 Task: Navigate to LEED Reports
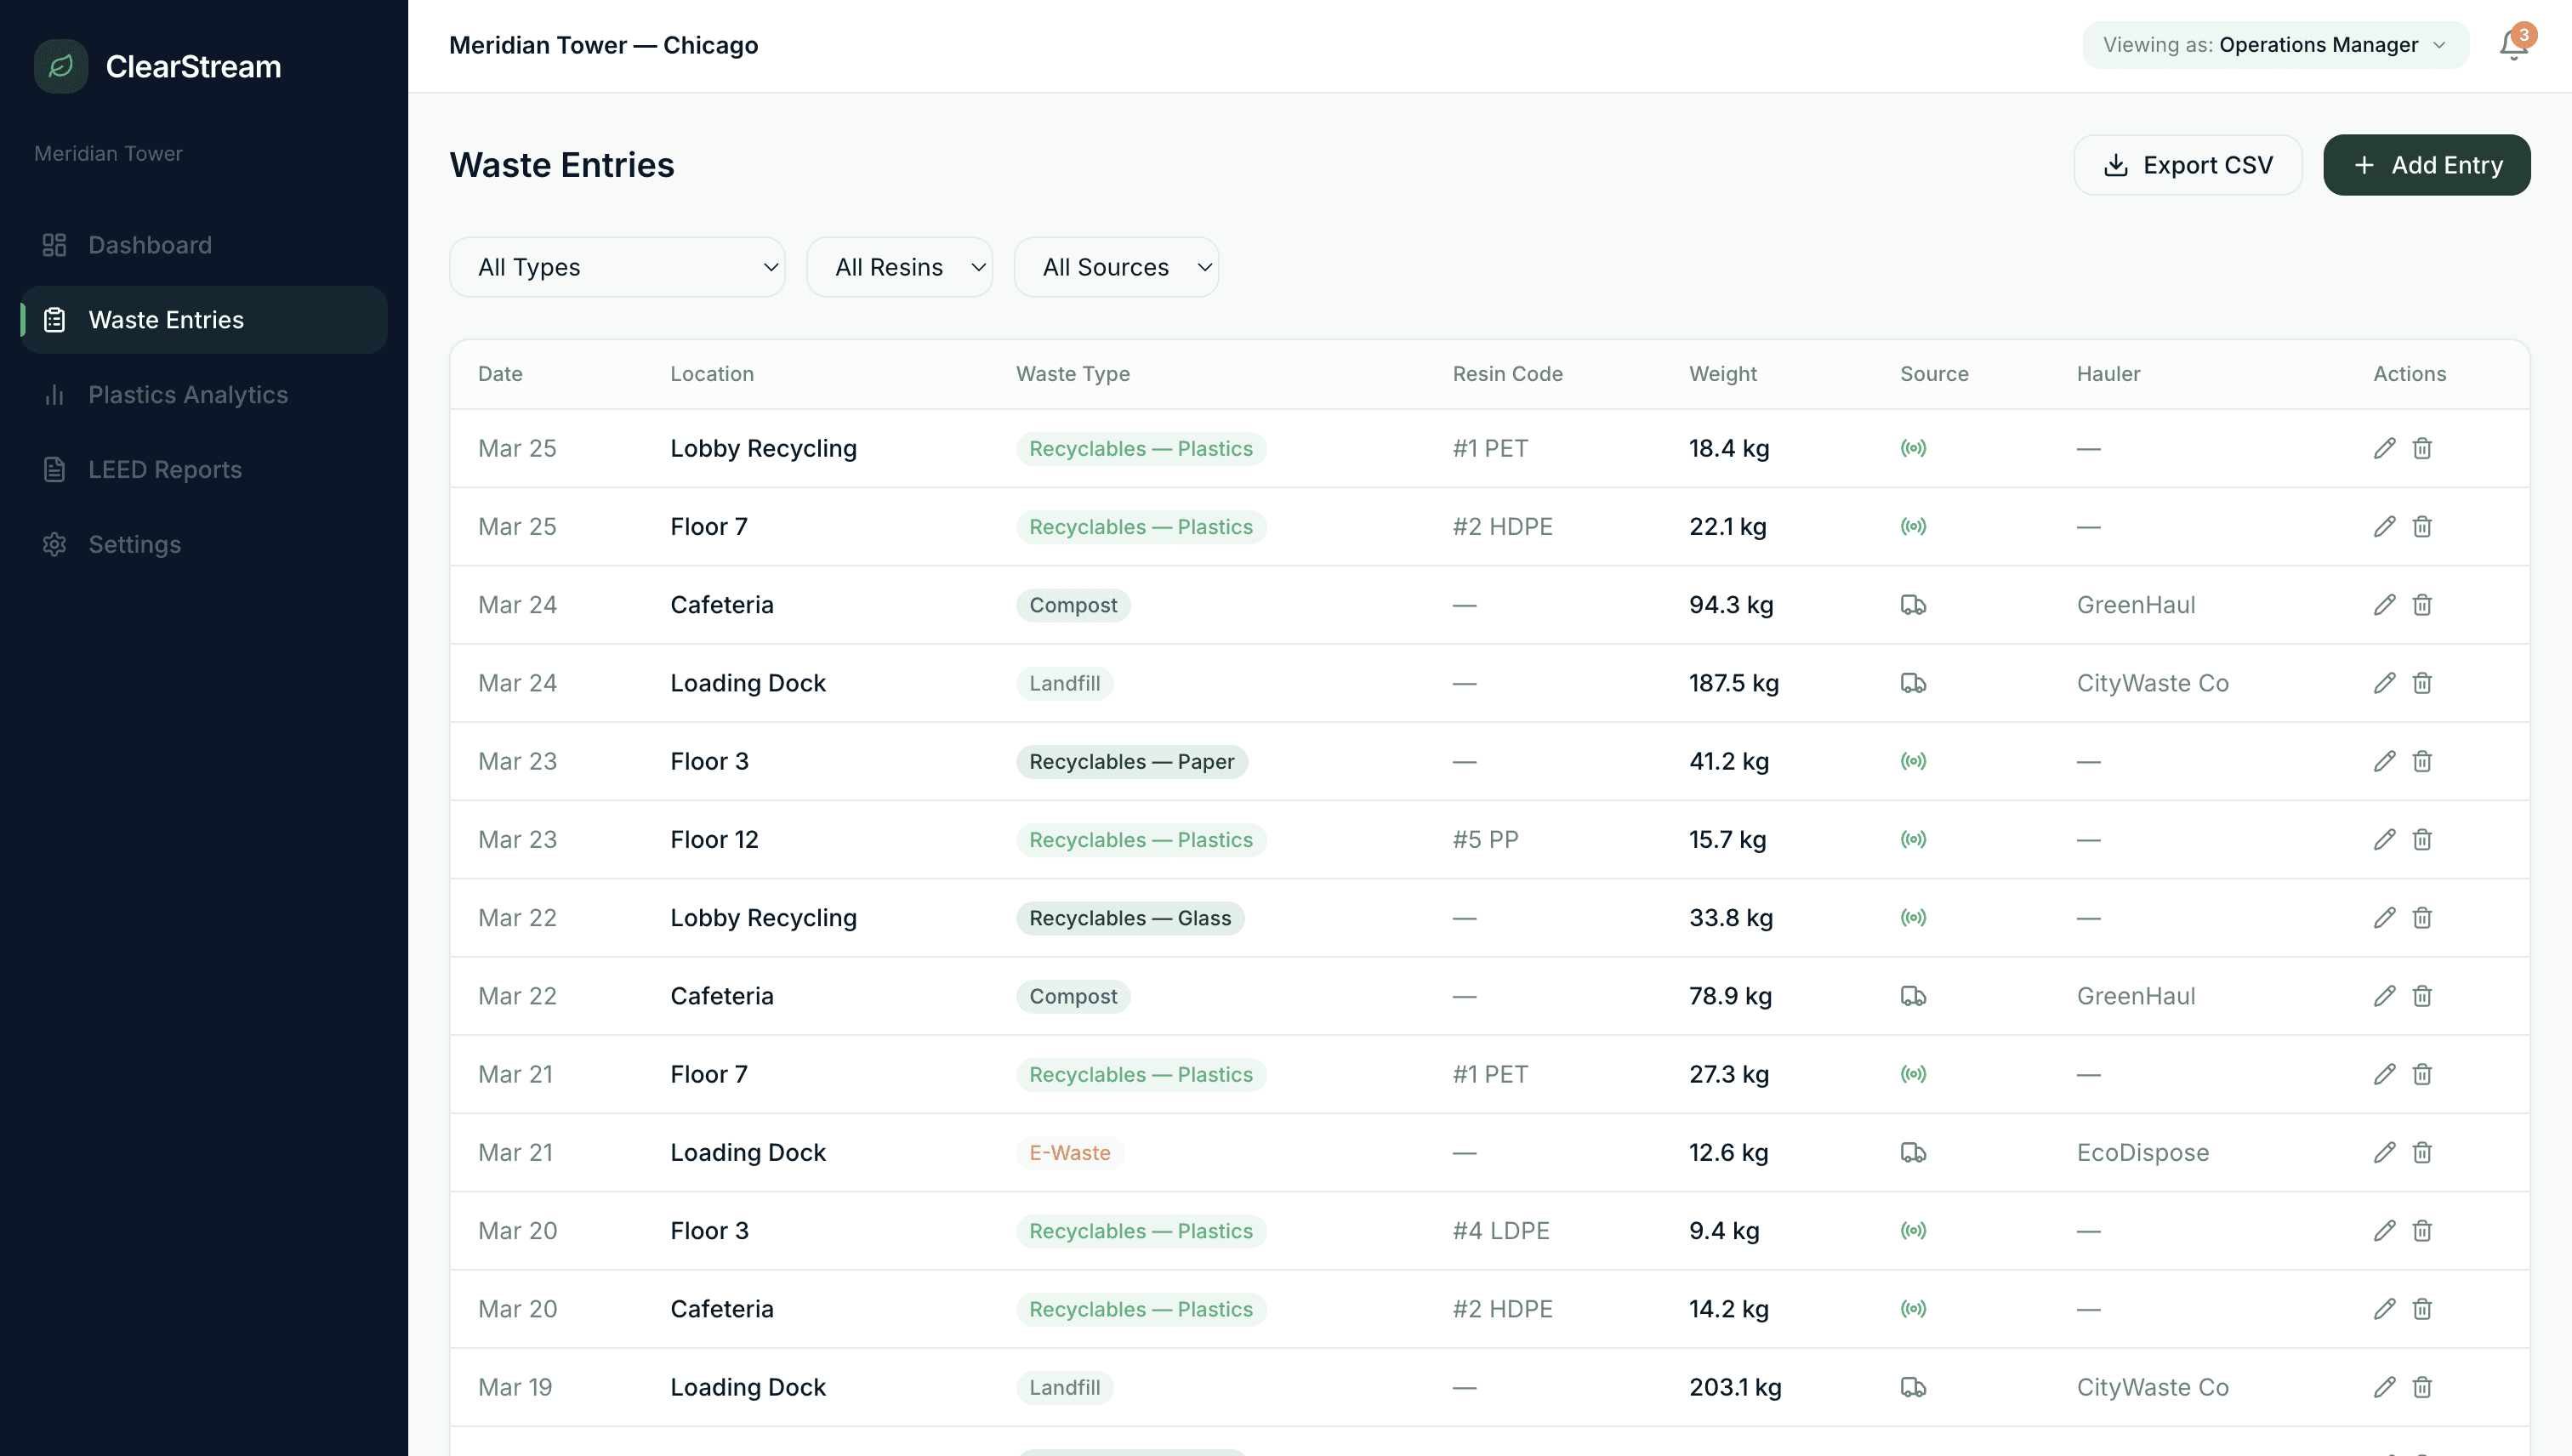(165, 470)
